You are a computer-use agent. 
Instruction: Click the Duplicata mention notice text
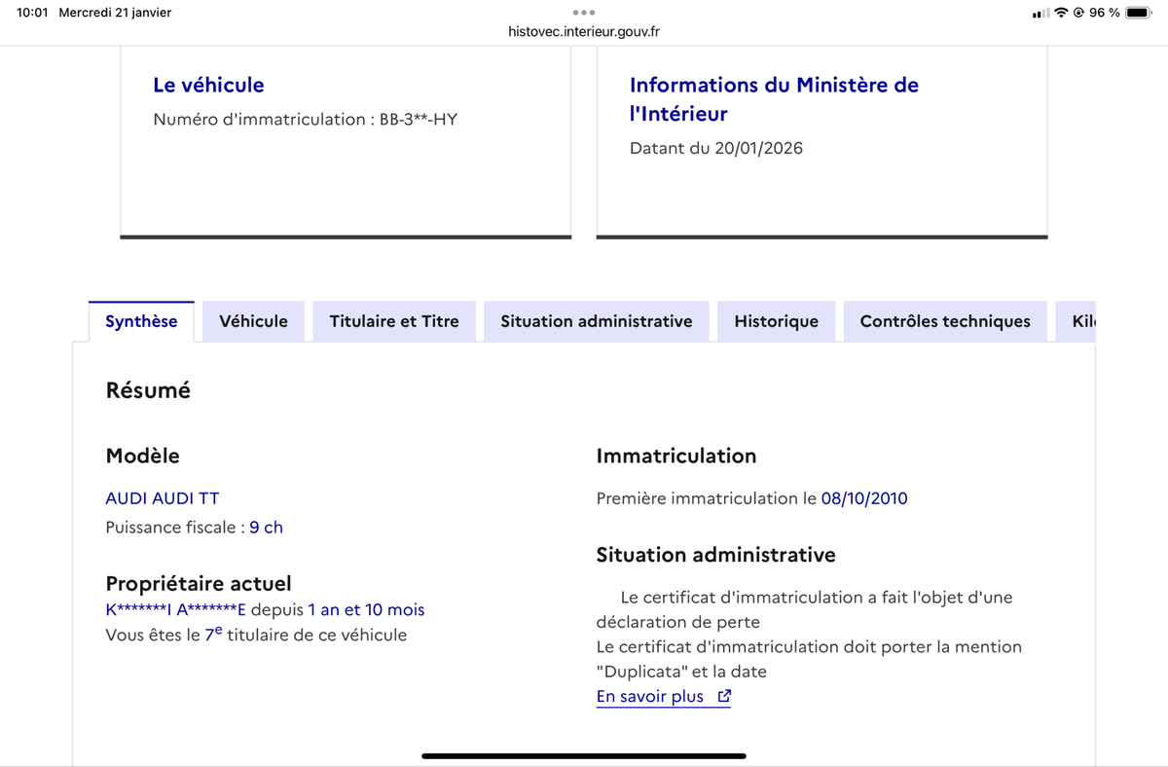(x=809, y=659)
